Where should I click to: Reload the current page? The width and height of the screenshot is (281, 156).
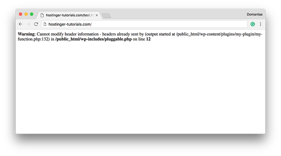coord(36,24)
